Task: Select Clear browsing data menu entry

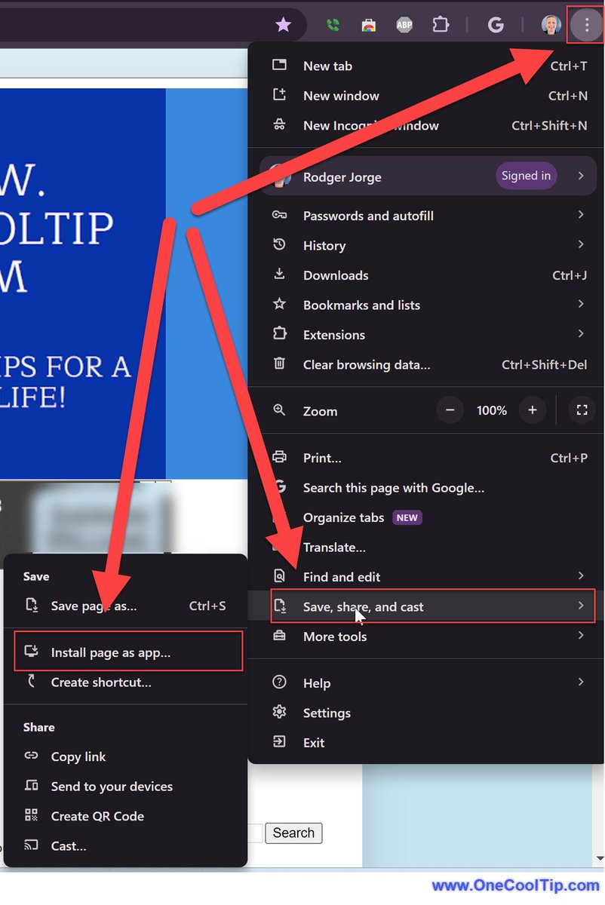Action: click(x=426, y=364)
